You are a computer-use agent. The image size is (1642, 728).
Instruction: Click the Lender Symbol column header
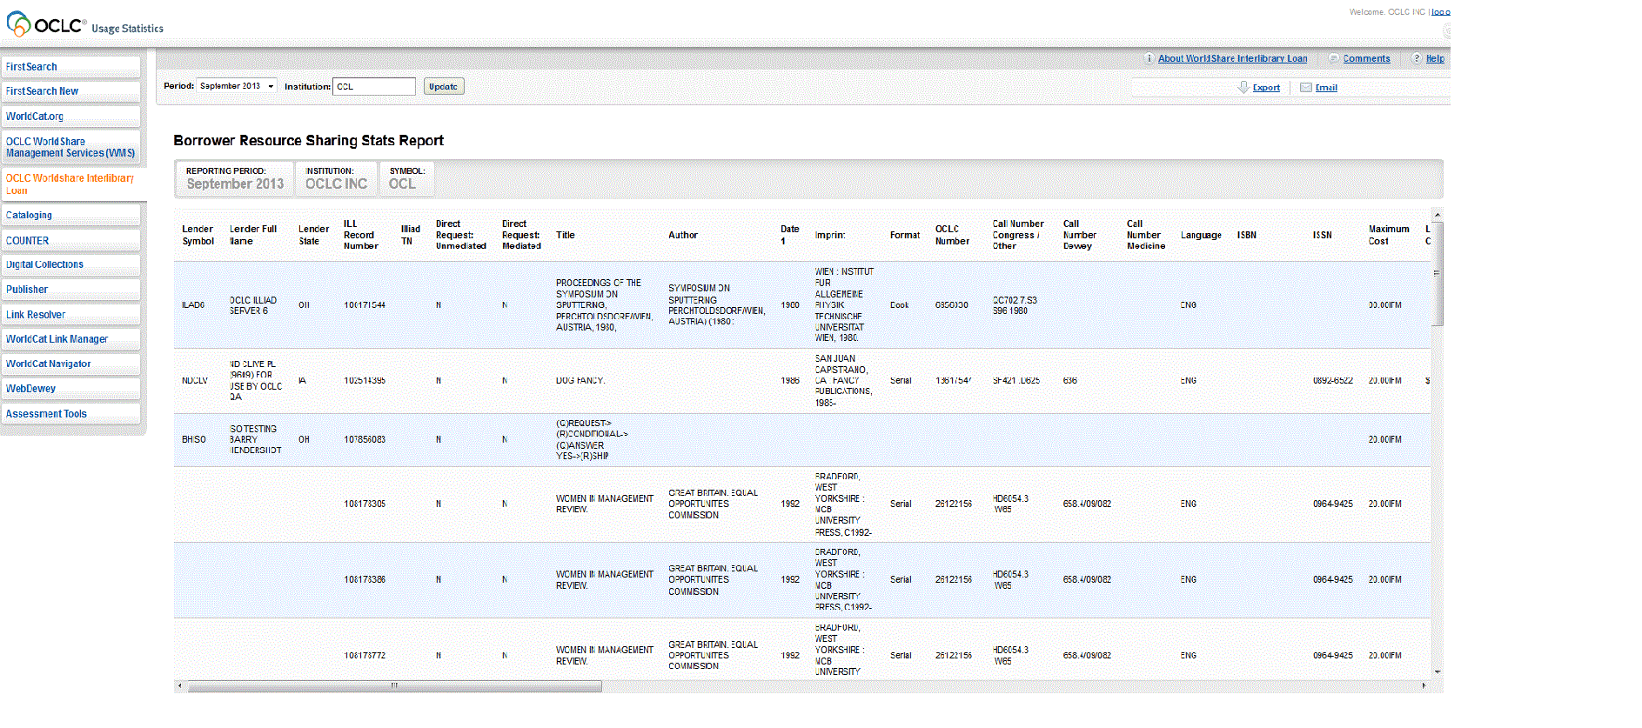198,235
